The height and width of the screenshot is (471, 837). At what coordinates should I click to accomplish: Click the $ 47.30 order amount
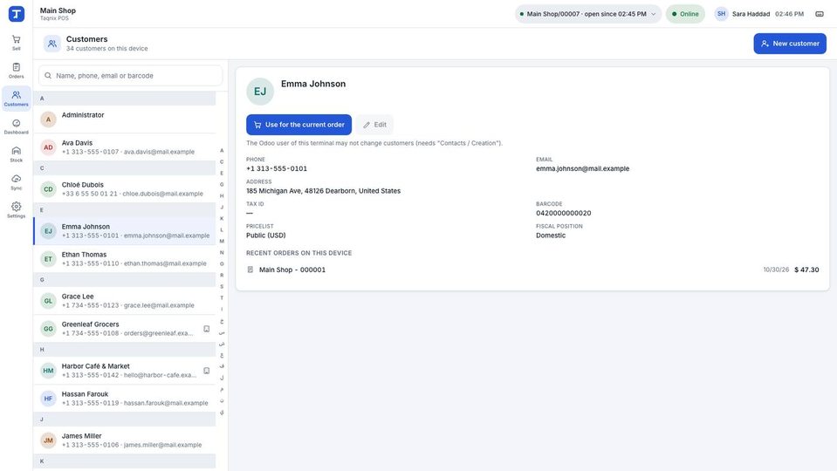(806, 270)
